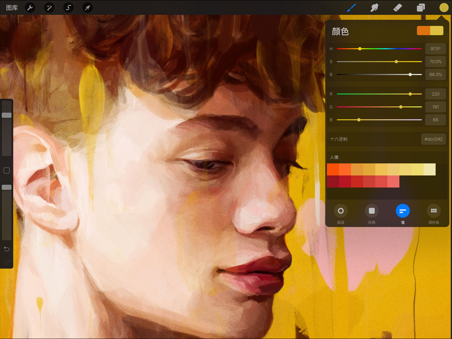
Task: Click the 颜色 panel title
Action: pyautogui.click(x=340, y=31)
